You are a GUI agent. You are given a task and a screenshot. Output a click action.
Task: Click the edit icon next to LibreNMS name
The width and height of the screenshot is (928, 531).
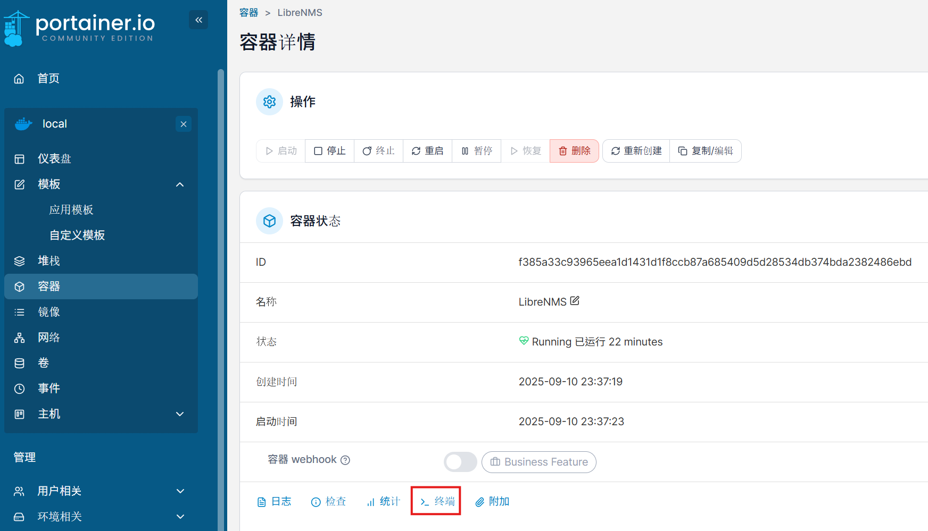click(x=575, y=301)
